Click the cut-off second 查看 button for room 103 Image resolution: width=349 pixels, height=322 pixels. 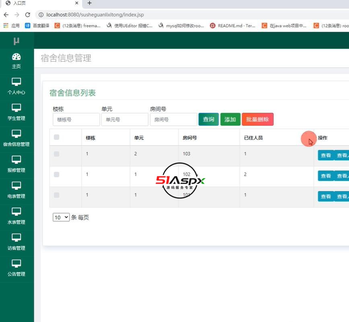tap(342, 155)
